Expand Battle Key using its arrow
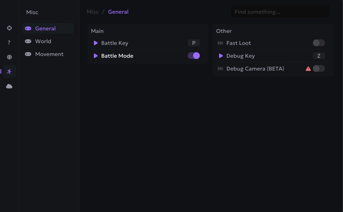The image size is (343, 212). 96,43
